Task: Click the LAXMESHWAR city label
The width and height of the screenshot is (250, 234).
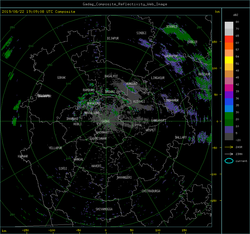Action: point(98,139)
